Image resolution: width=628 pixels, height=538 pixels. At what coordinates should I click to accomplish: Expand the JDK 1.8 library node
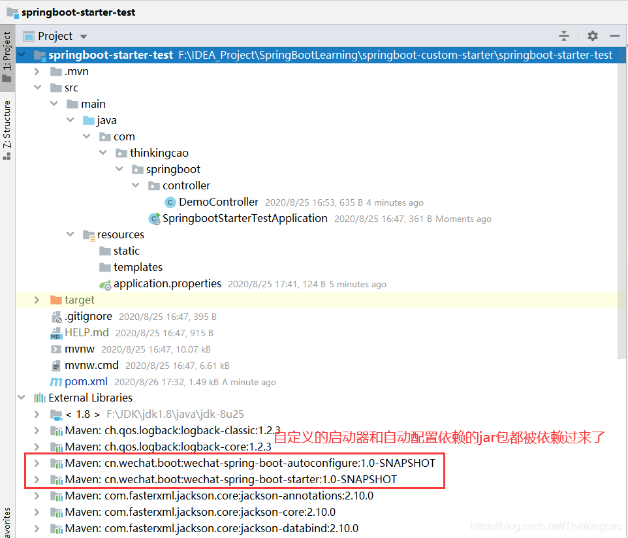37,414
